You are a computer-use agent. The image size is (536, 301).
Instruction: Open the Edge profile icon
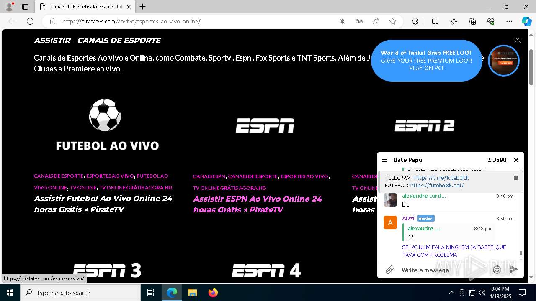tap(9, 7)
